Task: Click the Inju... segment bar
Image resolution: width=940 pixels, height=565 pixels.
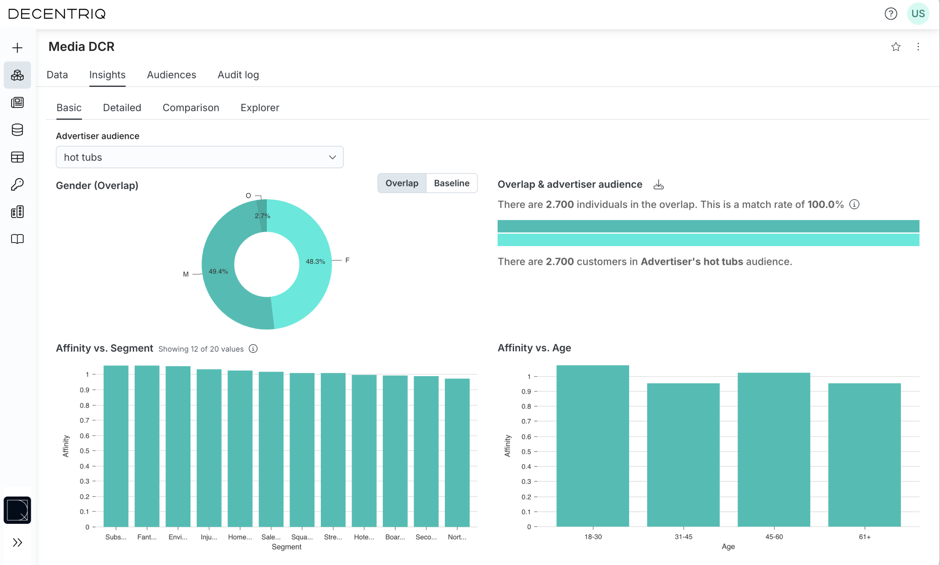Action: [x=209, y=448]
